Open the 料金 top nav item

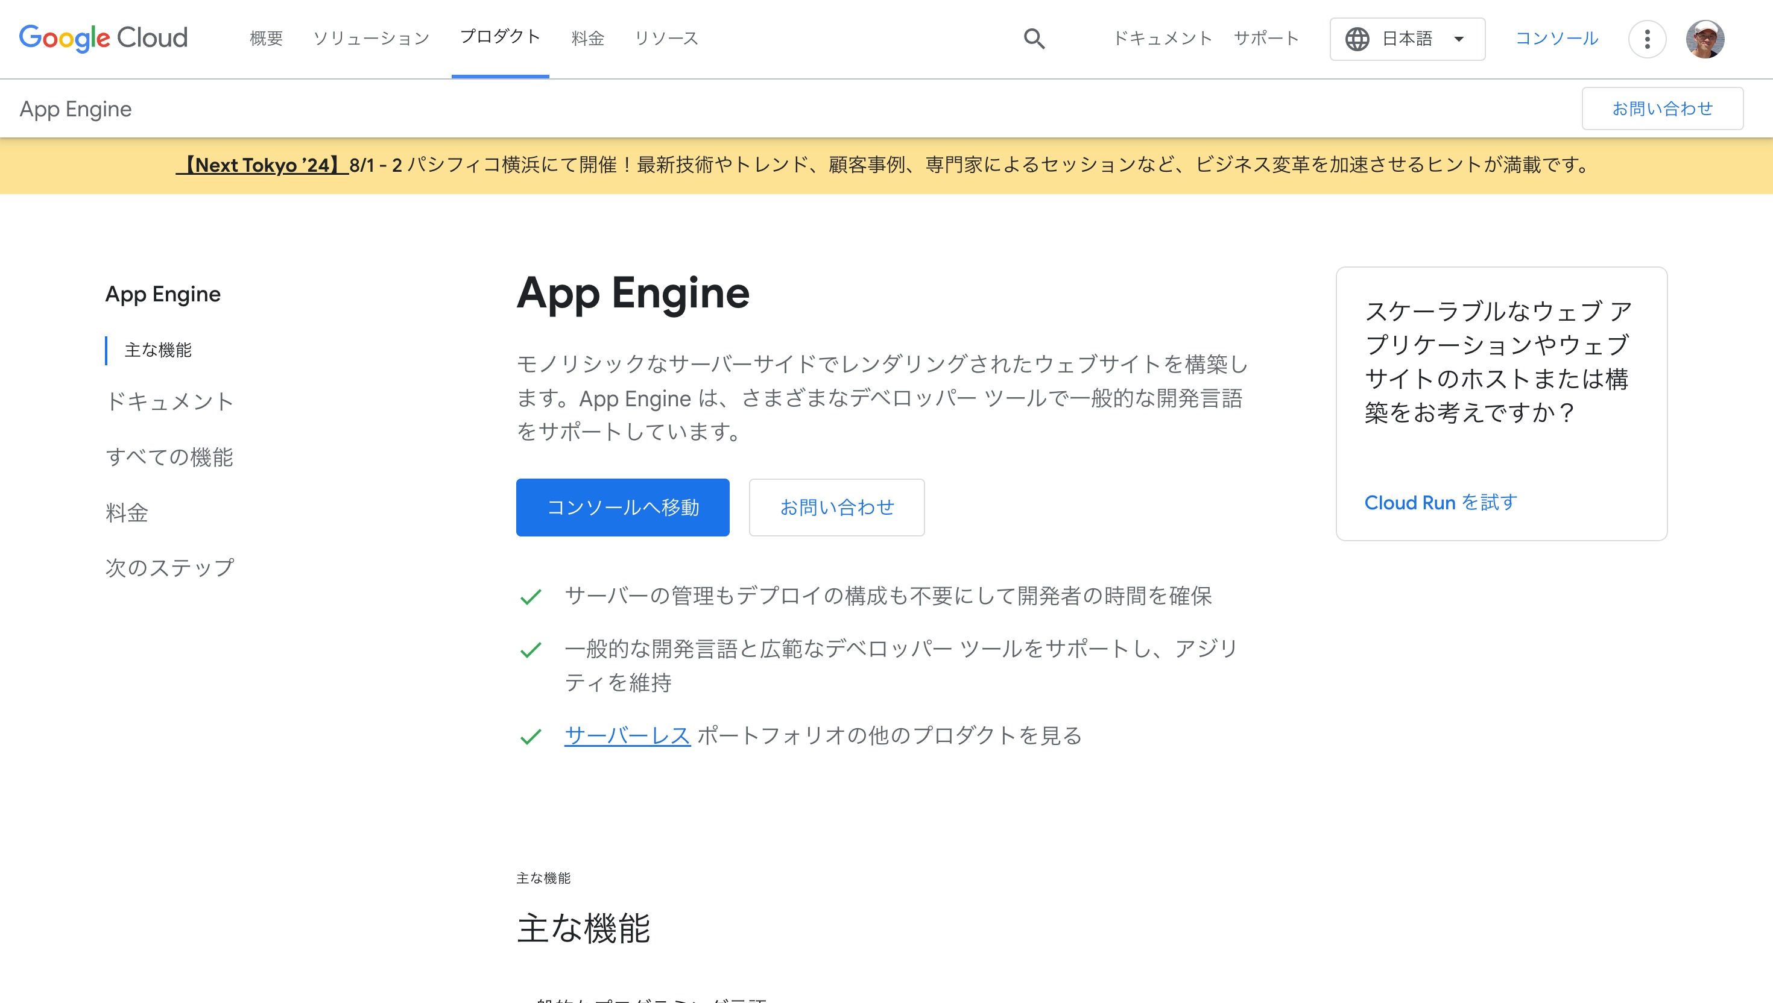point(588,38)
